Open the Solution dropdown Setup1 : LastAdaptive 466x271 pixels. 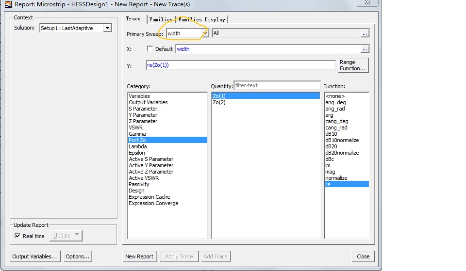coord(107,28)
